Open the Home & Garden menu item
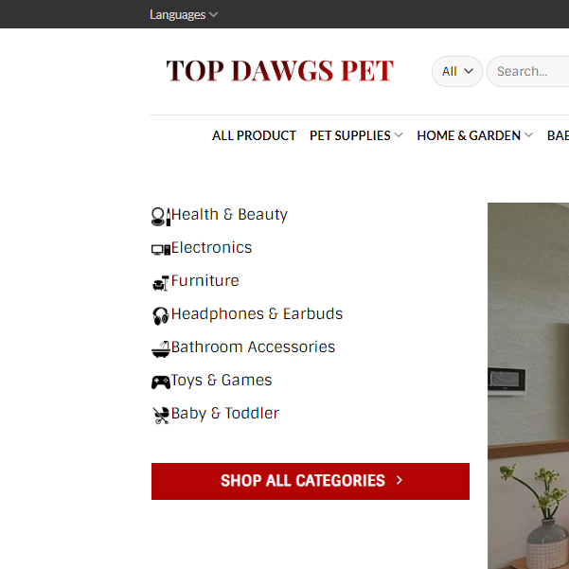Image resolution: width=569 pixels, height=569 pixels. pos(469,135)
